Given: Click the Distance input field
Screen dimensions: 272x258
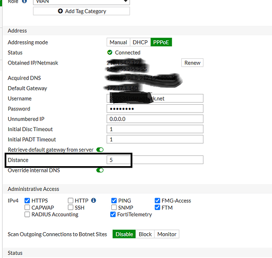Looking at the screenshot, I should click(x=155, y=160).
